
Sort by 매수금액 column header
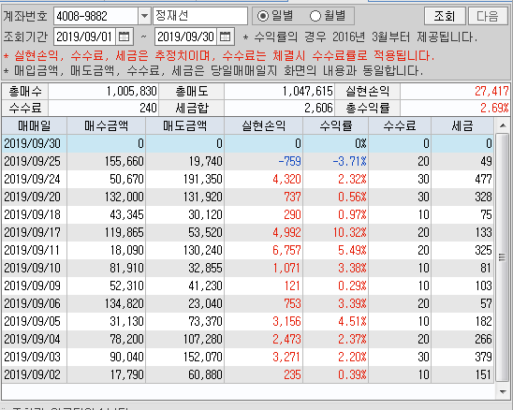click(107, 125)
